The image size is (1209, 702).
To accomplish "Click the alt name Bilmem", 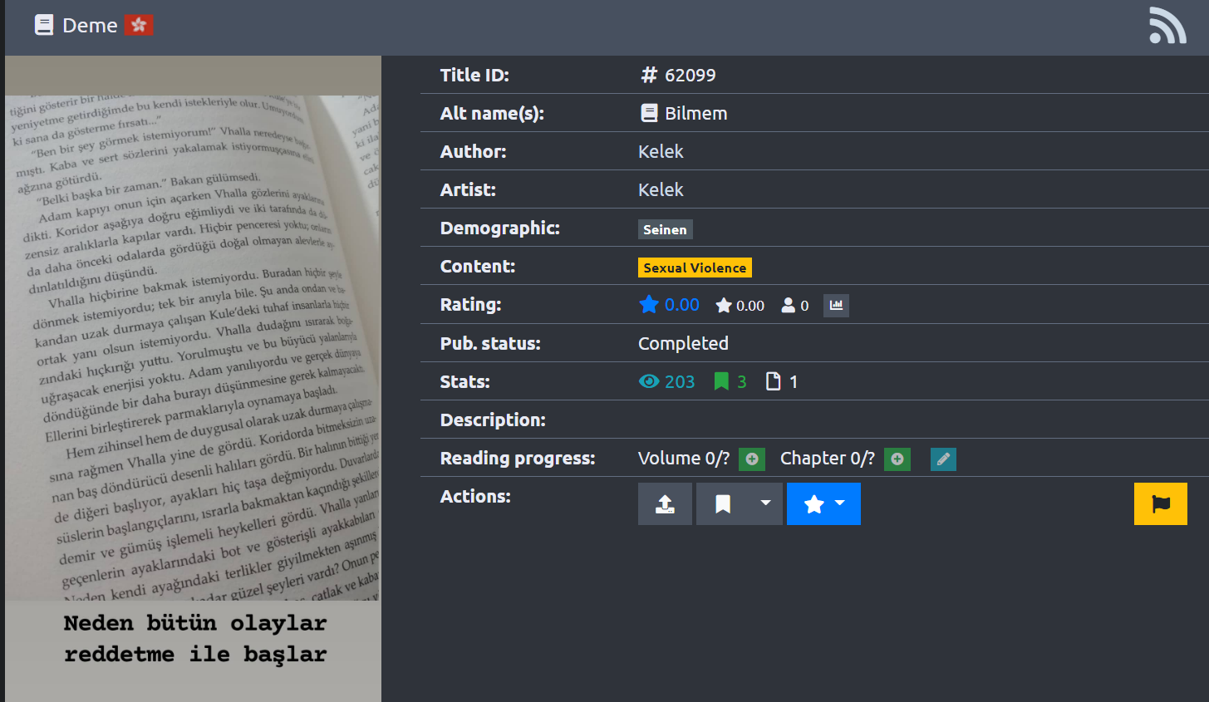I will click(x=696, y=113).
